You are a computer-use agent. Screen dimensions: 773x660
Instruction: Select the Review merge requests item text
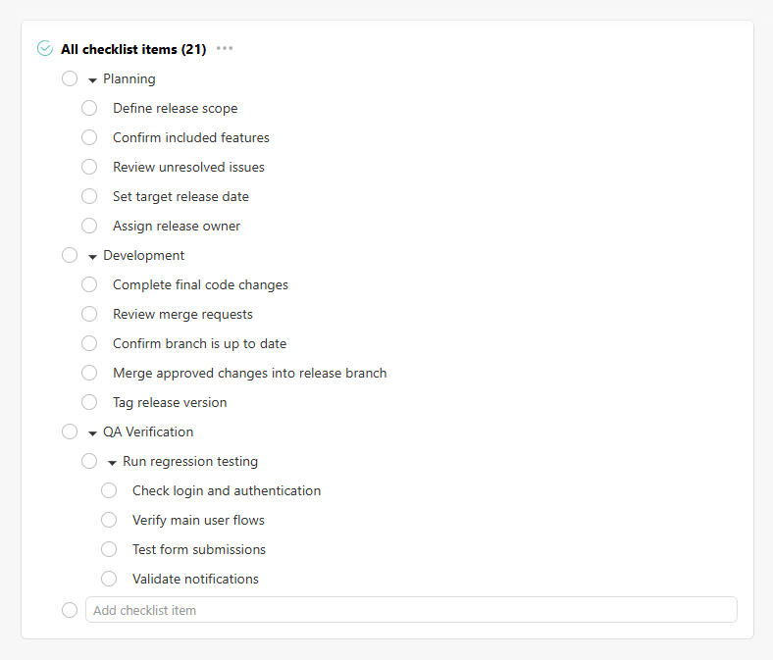click(182, 314)
